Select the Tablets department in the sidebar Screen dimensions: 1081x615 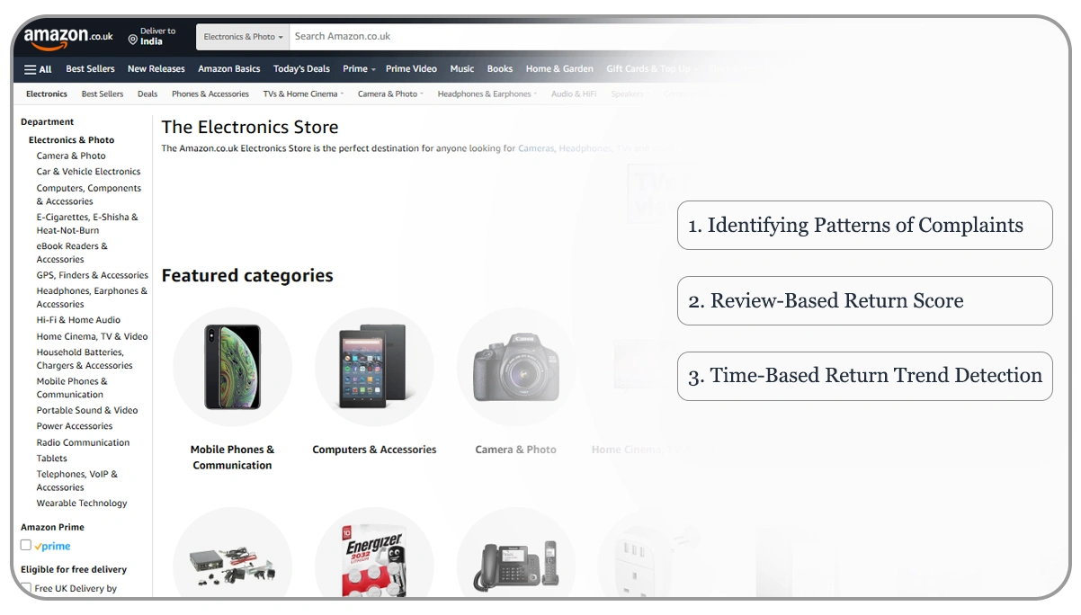tap(52, 458)
